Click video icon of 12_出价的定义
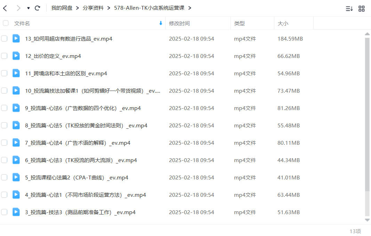The image size is (371, 236). (x=16, y=56)
